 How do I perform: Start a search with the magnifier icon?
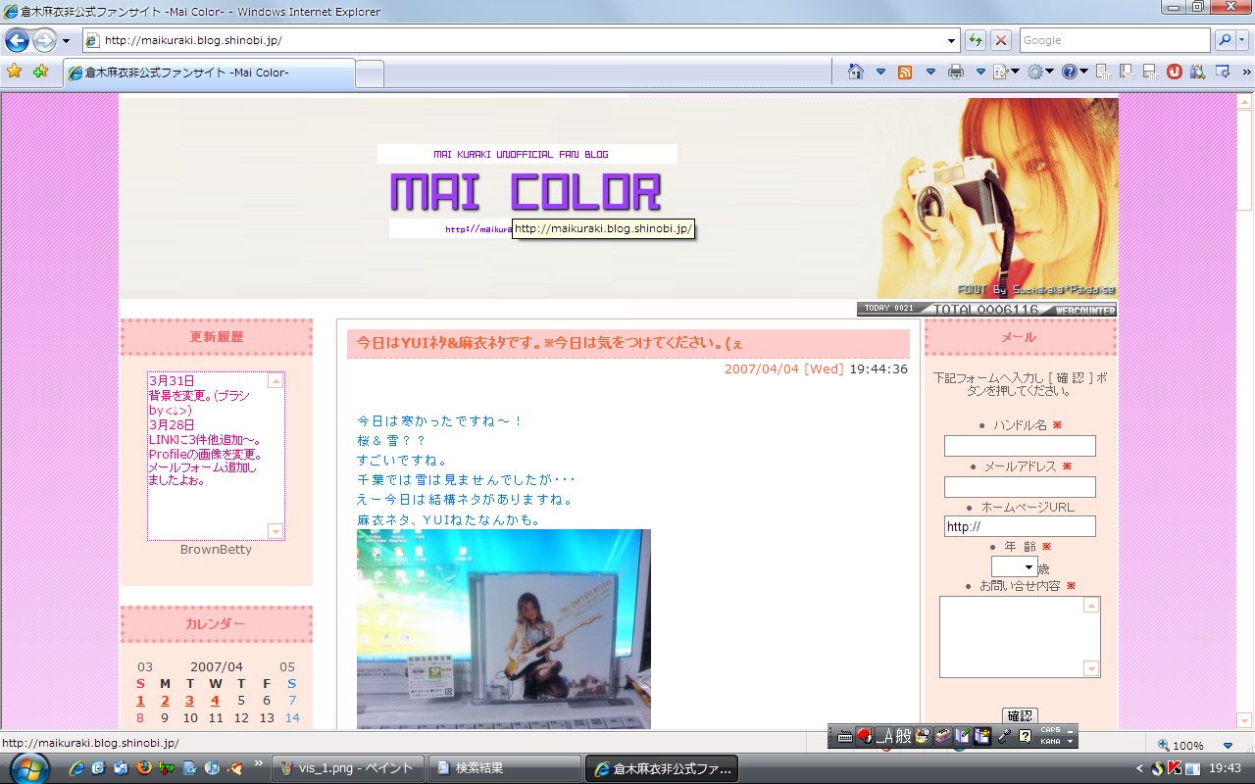coord(1225,40)
